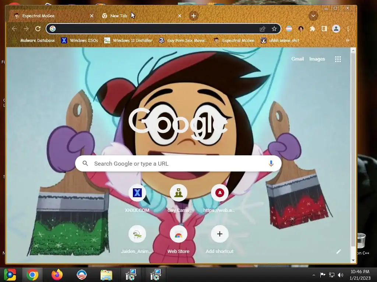The height and width of the screenshot is (282, 377).
Task: Open File Explorer from the taskbar
Action: point(106,275)
